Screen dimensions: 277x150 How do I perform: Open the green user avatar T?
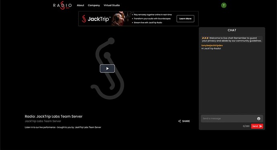pyautogui.click(x=224, y=5)
